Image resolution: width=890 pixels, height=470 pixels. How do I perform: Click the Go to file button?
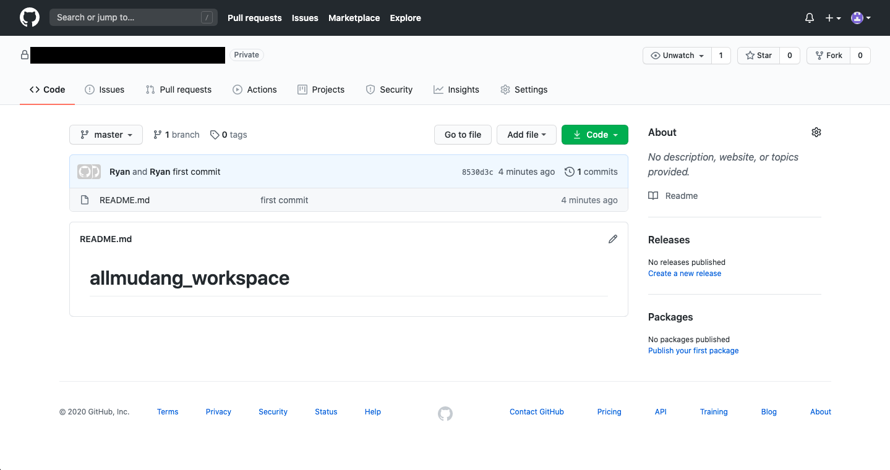pos(463,135)
